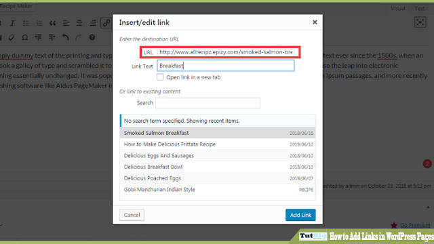The image size is (434, 244).
Task: Select Delicious Eggs And Sausages item
Action: pyautogui.click(x=218, y=155)
